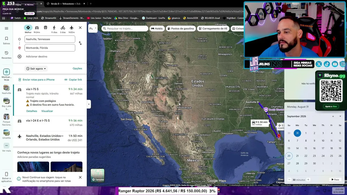Filter by Carregamento de VE
Image resolution: width=347 pixels, height=195 pixels.
coord(213,28)
